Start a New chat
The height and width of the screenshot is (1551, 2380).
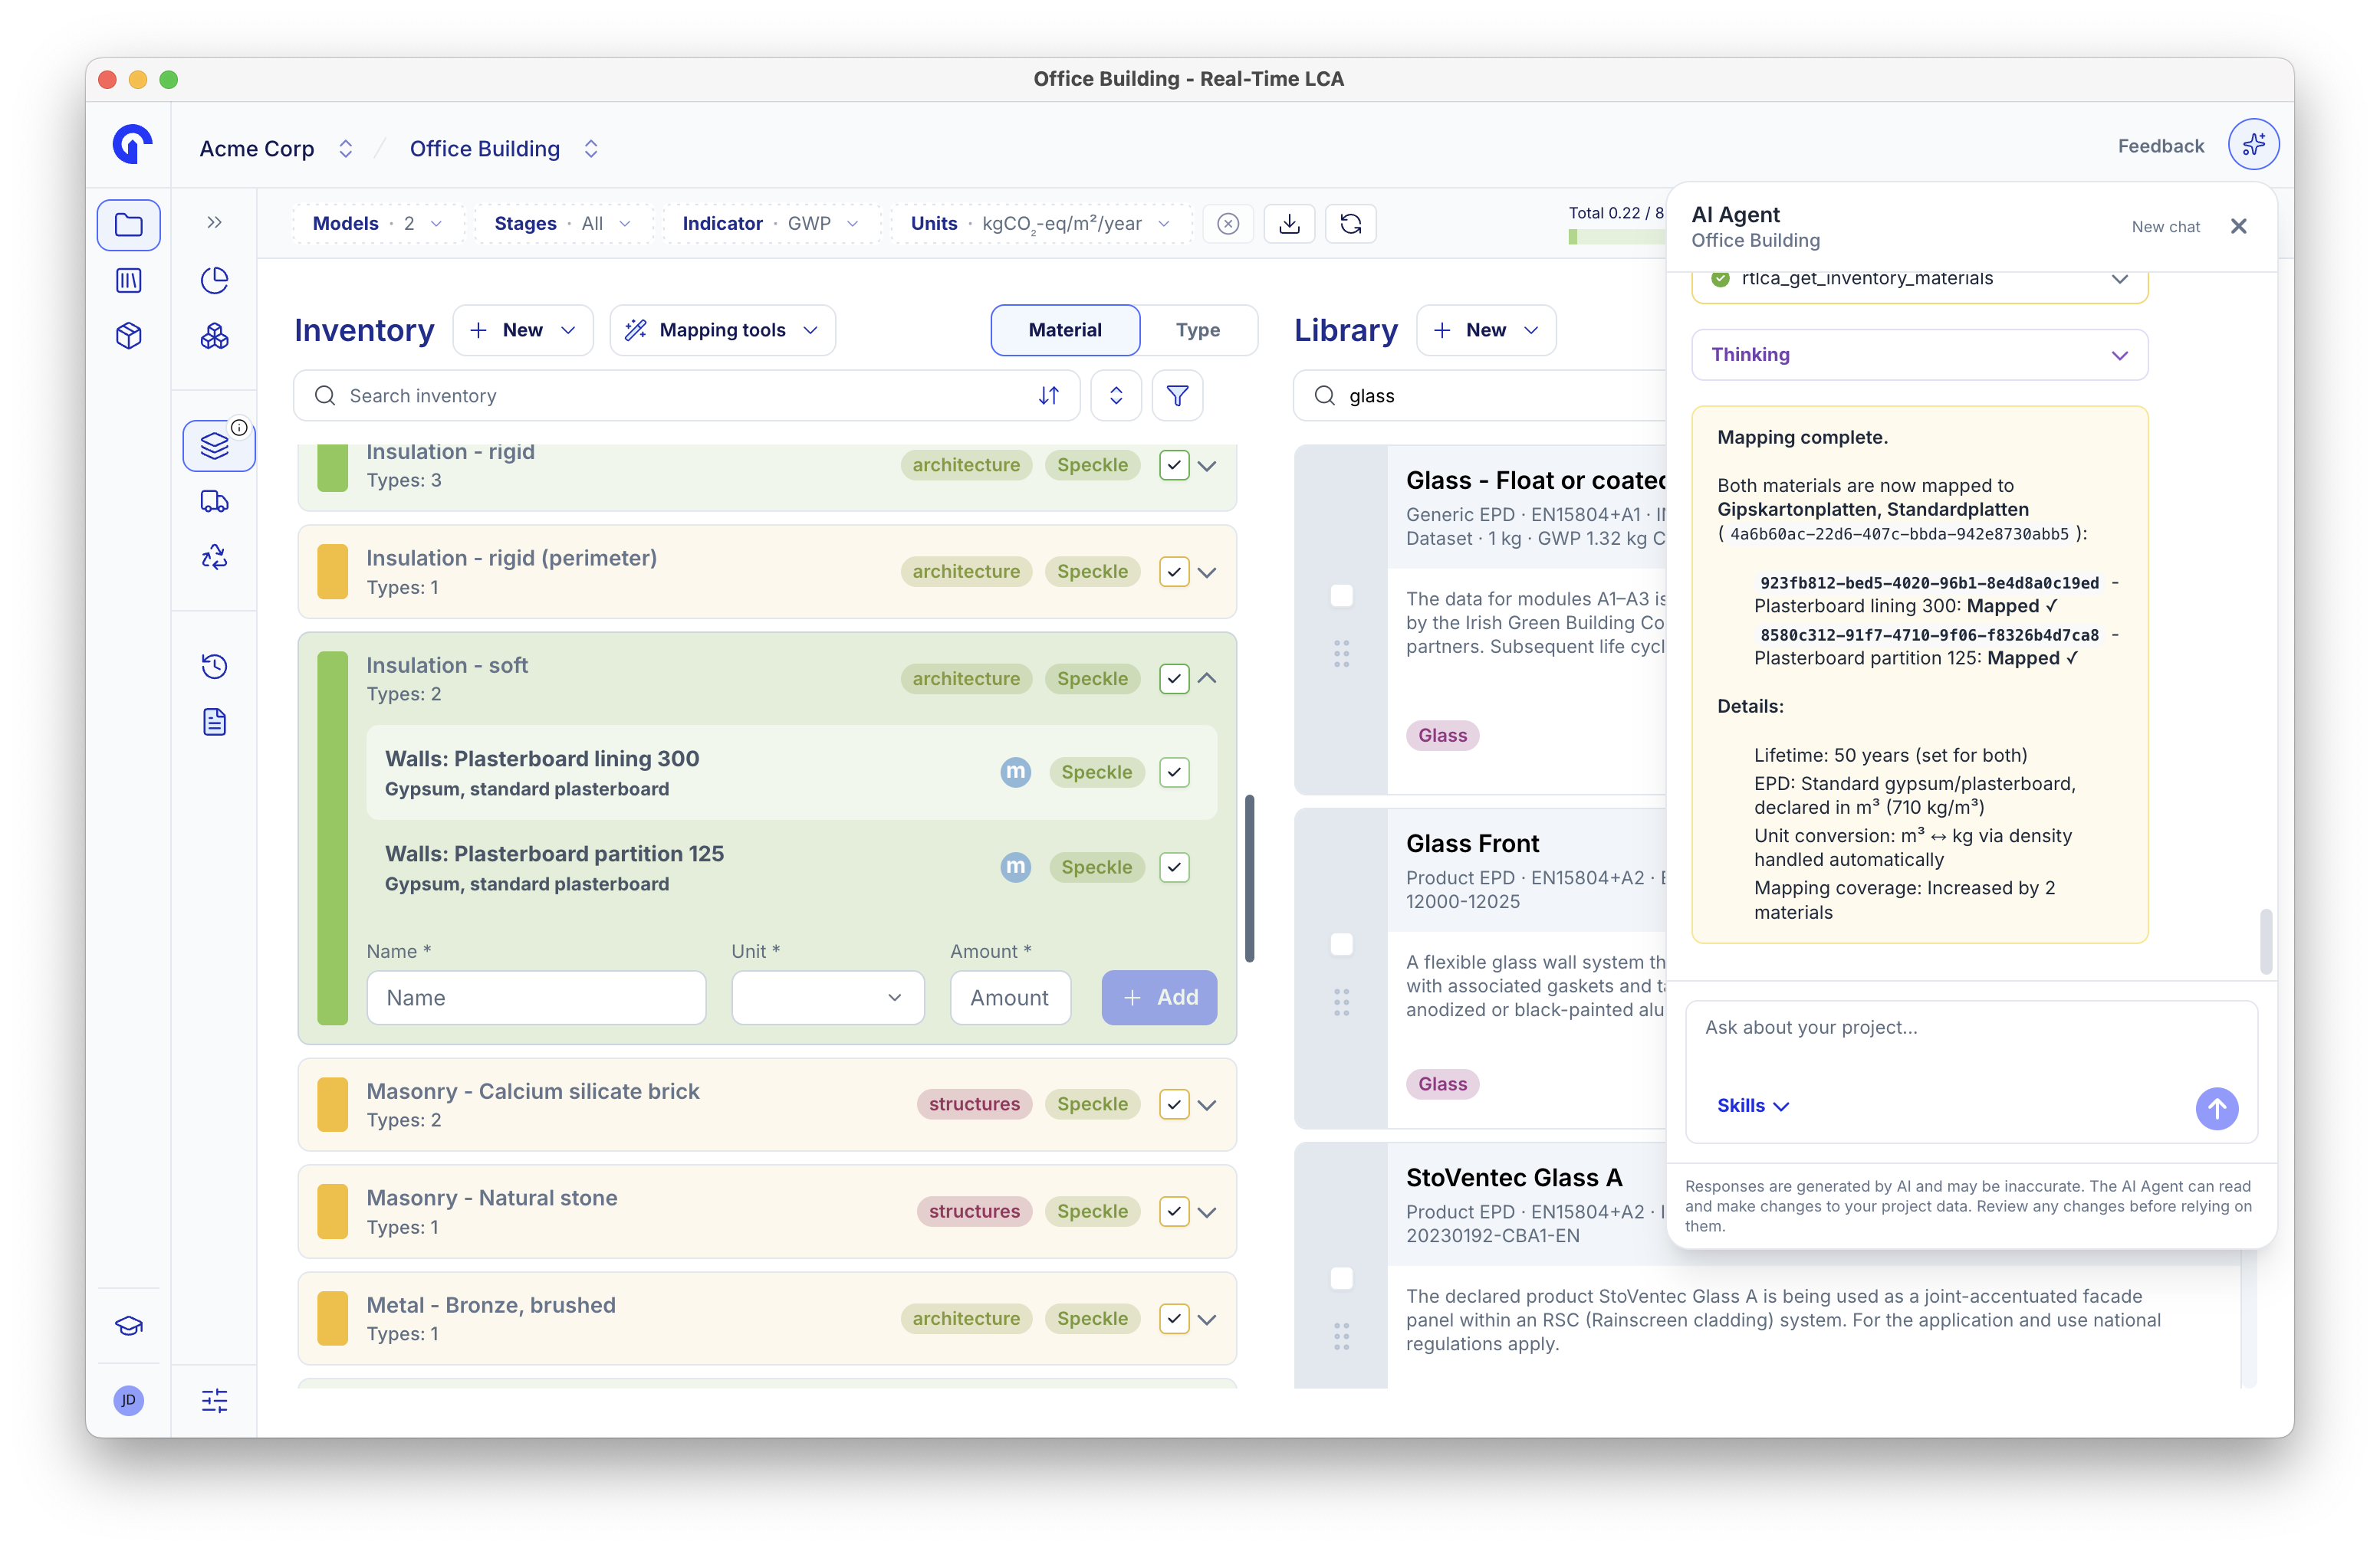click(x=2165, y=227)
